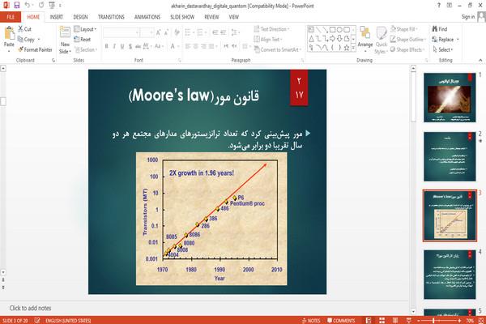Switch to the TRANSITIONS tab

tap(111, 17)
